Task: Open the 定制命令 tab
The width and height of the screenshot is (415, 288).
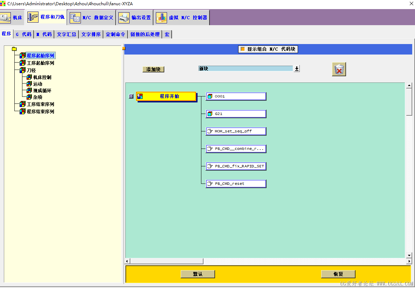Action: tap(116, 34)
